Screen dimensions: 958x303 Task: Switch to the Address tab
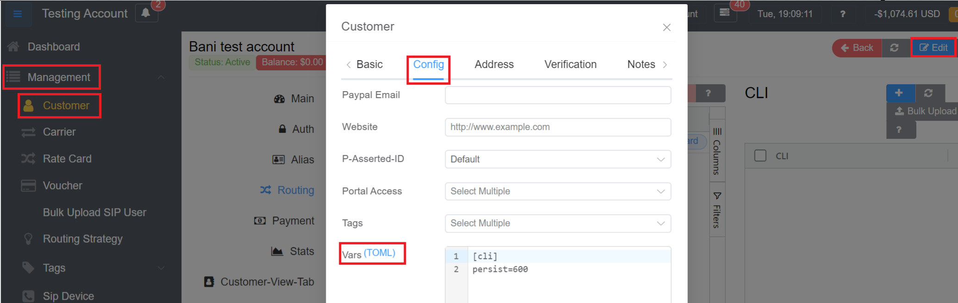(494, 65)
